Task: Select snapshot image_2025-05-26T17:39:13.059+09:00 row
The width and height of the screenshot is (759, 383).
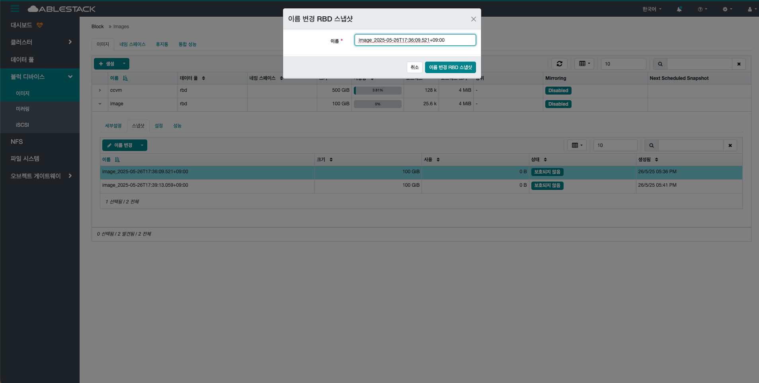Action: tap(421, 186)
